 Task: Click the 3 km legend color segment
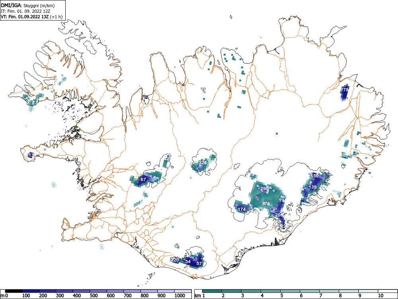[251, 291]
